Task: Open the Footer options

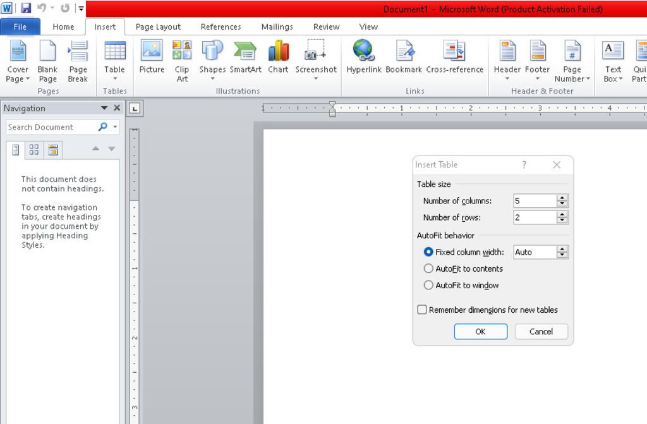Action: (537, 61)
